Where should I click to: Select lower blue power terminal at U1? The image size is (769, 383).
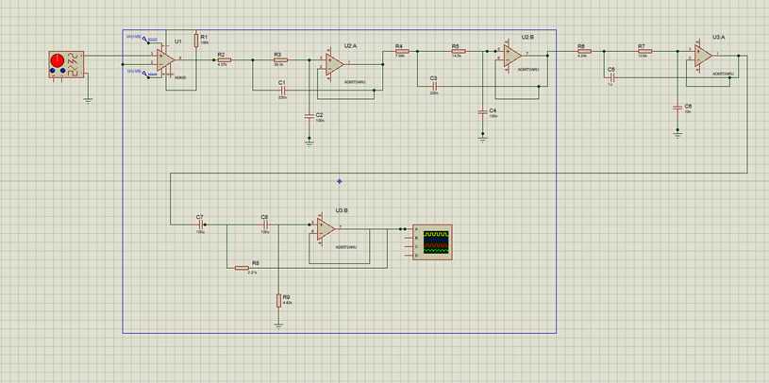tap(145, 73)
